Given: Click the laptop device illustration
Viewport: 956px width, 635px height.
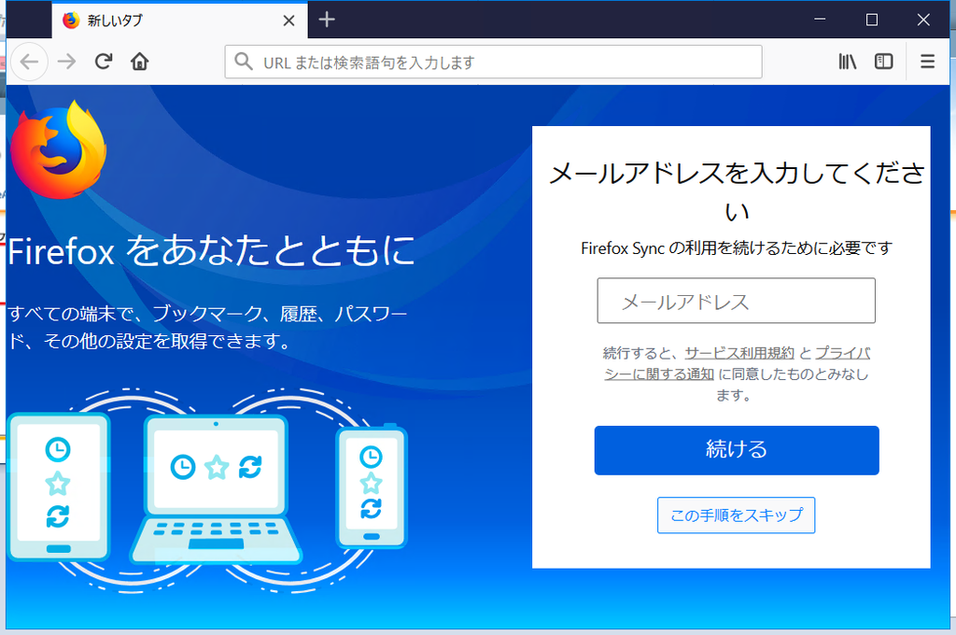Looking at the screenshot, I should (216, 490).
